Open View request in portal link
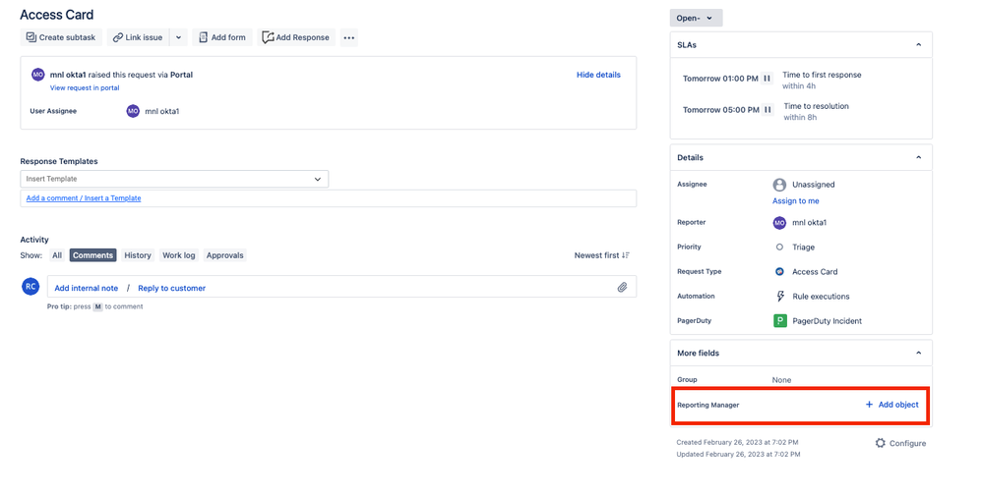The height and width of the screenshot is (496, 983). click(85, 88)
